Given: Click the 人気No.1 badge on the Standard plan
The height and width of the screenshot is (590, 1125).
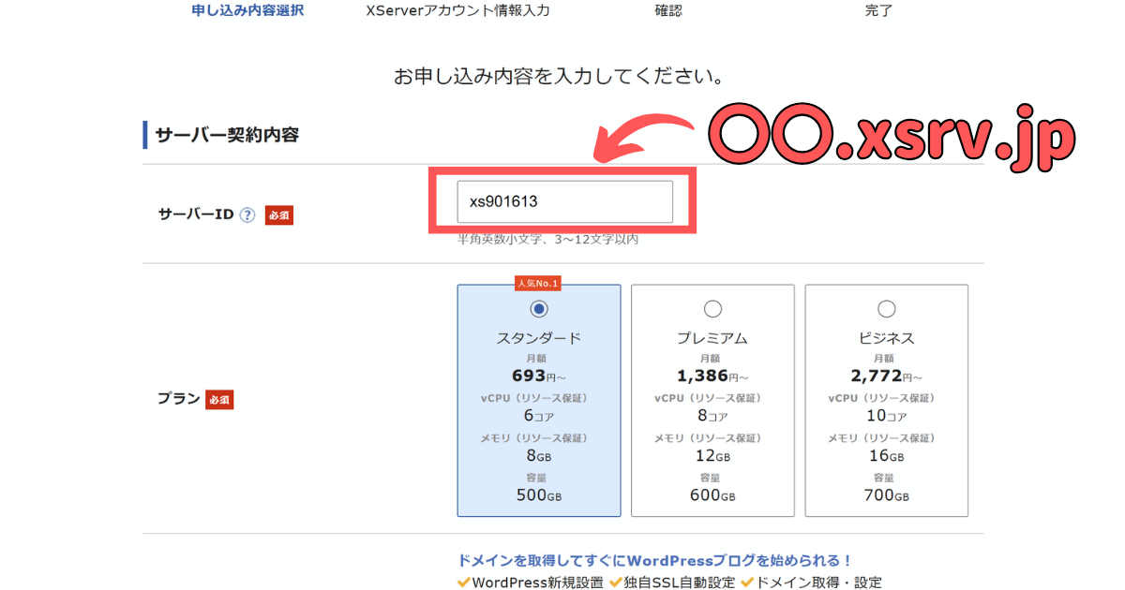Looking at the screenshot, I should [x=538, y=282].
